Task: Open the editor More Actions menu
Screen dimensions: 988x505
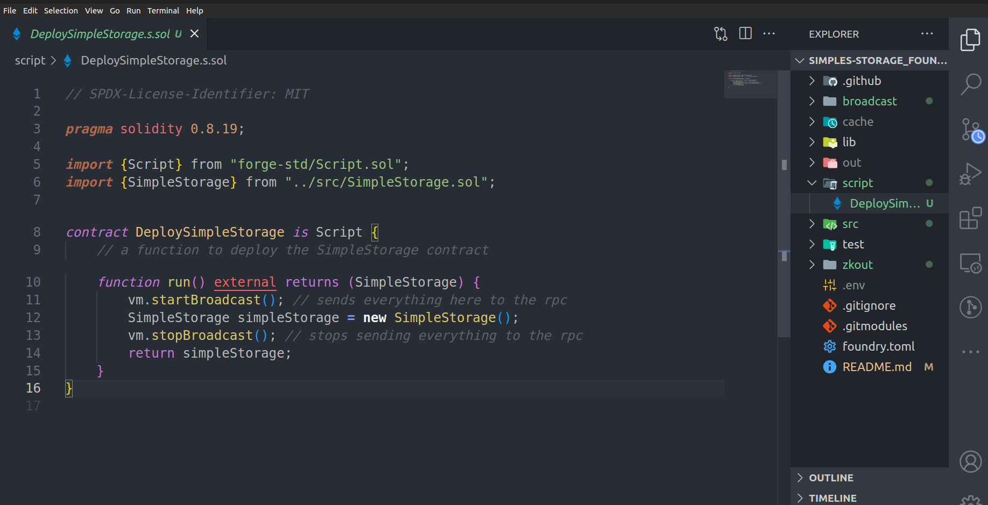Action: tap(769, 33)
